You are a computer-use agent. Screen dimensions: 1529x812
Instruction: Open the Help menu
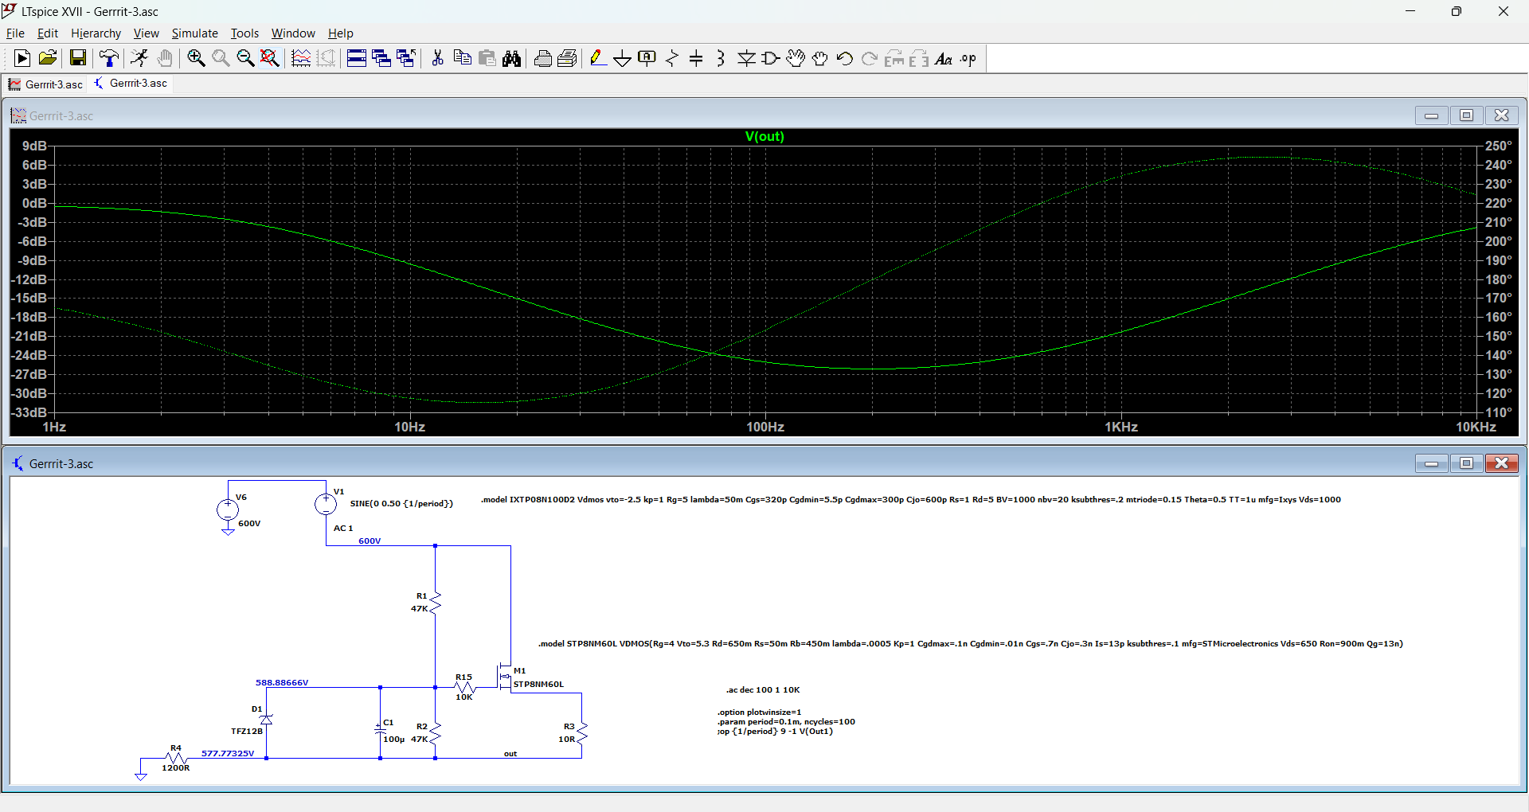click(x=340, y=33)
